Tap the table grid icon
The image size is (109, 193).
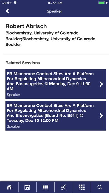pos(45,187)
